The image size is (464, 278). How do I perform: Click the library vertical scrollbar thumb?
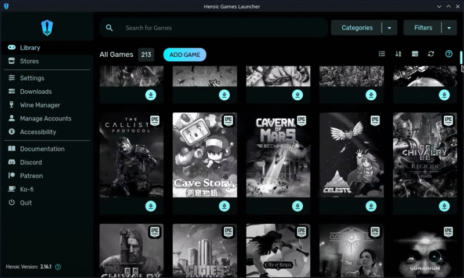click(x=461, y=57)
